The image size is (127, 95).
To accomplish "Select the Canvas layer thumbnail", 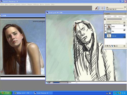I will (x=109, y=36).
